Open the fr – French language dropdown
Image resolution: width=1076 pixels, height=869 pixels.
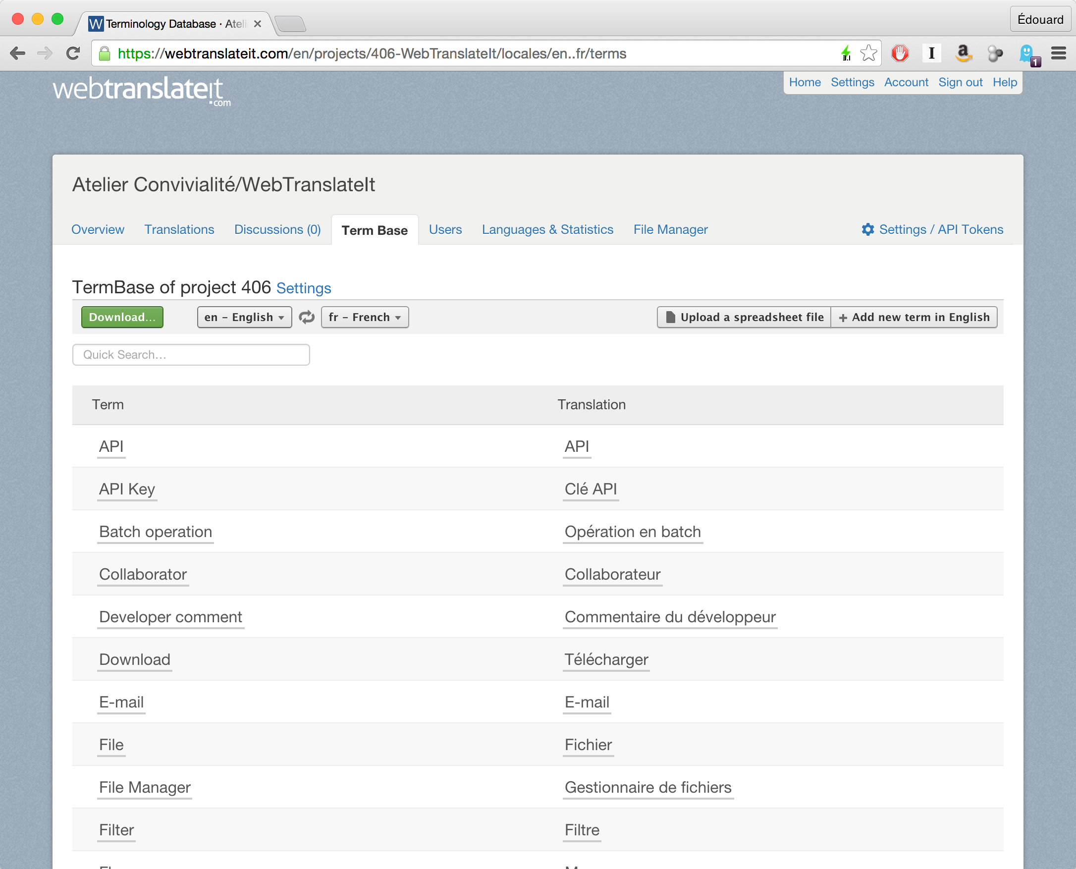[364, 317]
